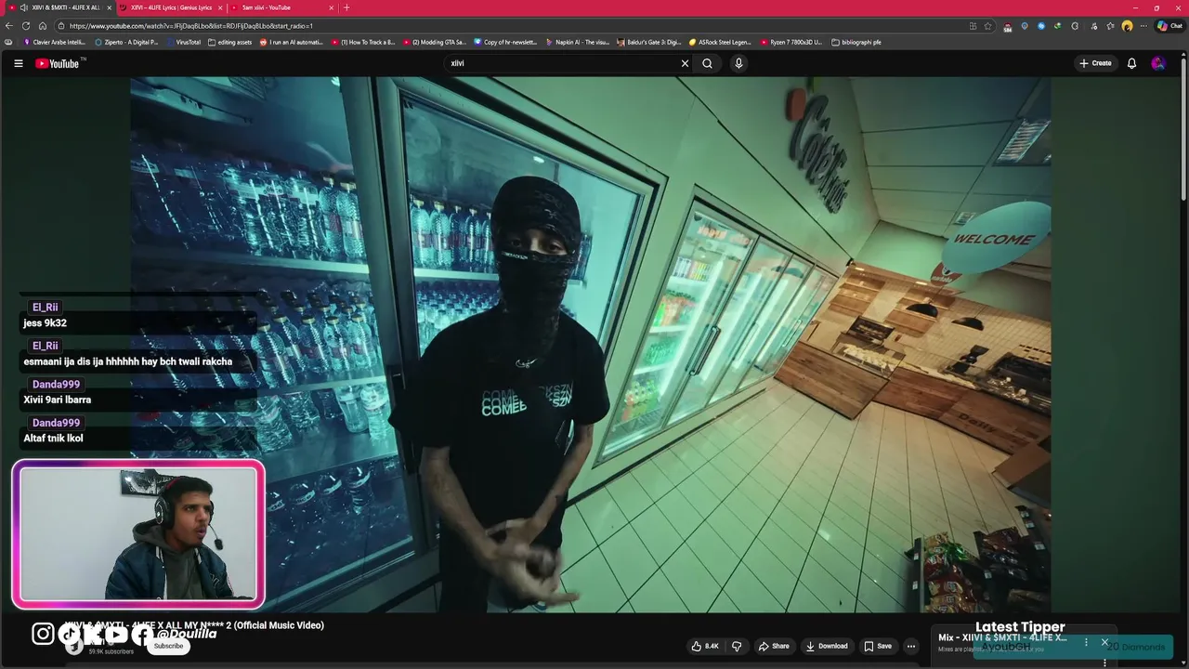Click the 'Latest Tipper' overlay label
Image resolution: width=1189 pixels, height=669 pixels.
point(1020,627)
